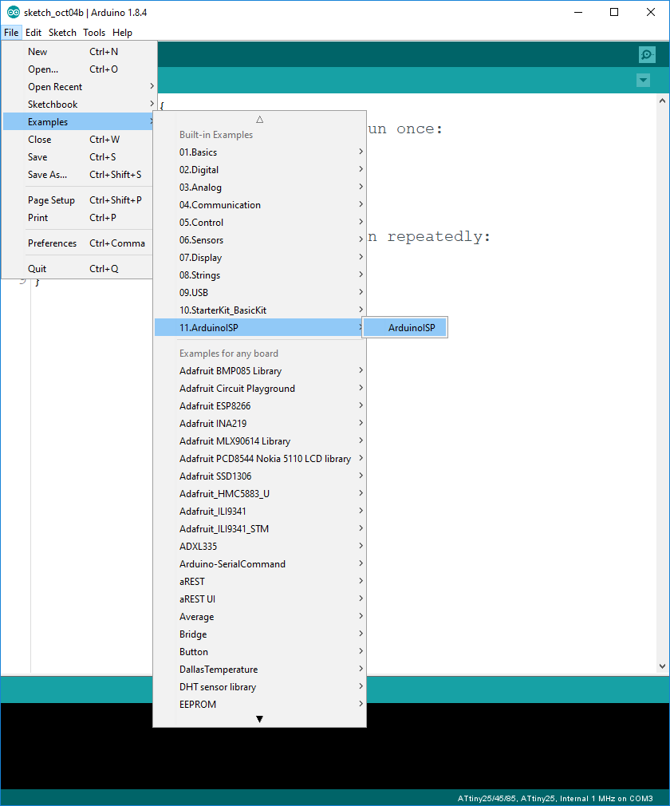Open the Serial Monitor magnifier icon
Viewport: 670px width, 806px height.
pyautogui.click(x=647, y=54)
